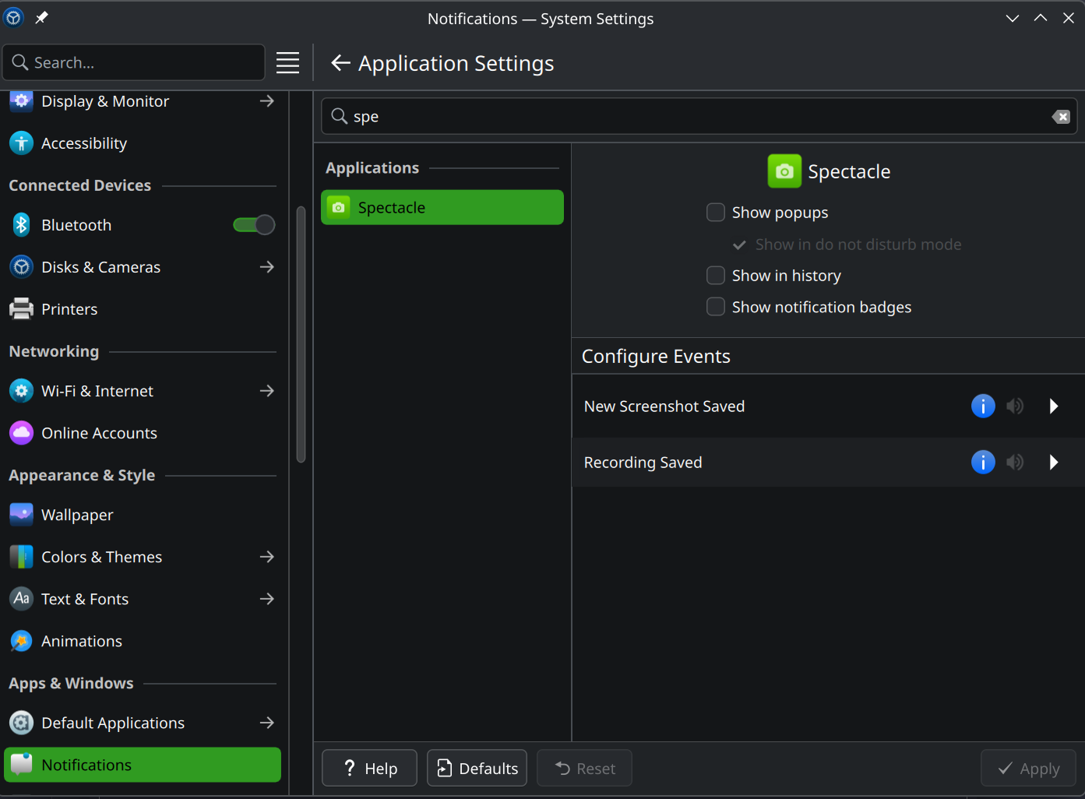Open Colors & Themes submenu arrow
Viewport: 1085px width, 799px height.
[266, 557]
